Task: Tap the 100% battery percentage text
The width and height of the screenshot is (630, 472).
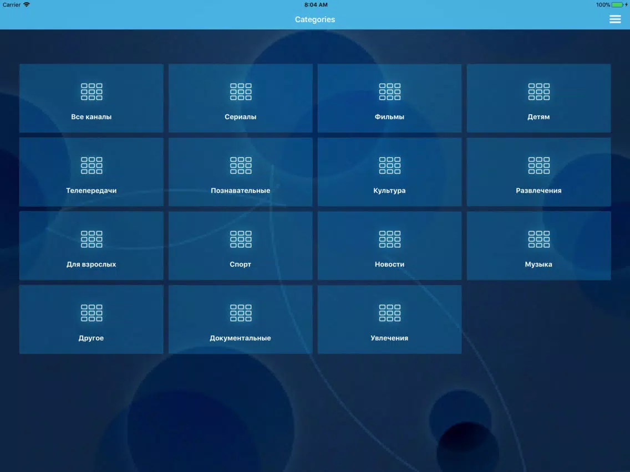Action: [603, 5]
